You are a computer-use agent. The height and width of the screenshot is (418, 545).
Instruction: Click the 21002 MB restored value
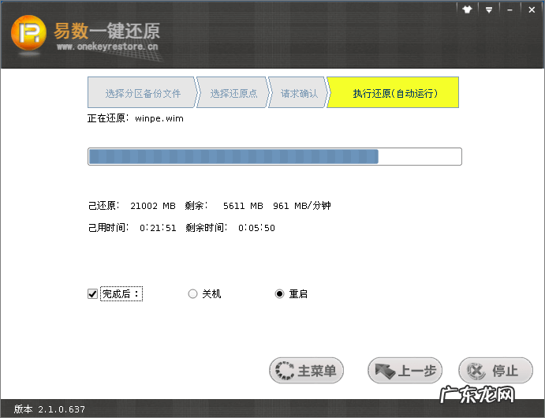pyautogui.click(x=153, y=206)
